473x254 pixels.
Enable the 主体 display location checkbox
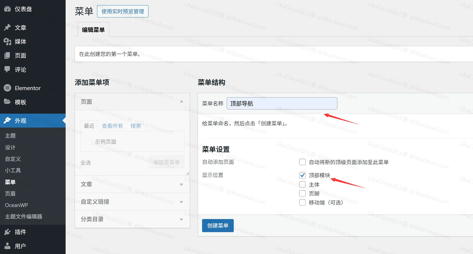coord(302,184)
